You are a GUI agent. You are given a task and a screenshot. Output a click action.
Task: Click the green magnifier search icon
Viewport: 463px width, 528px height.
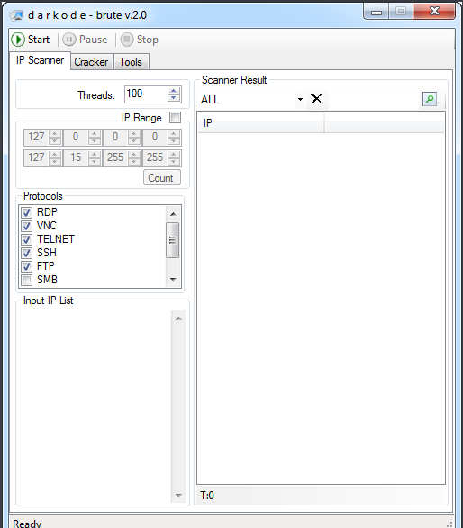point(430,99)
